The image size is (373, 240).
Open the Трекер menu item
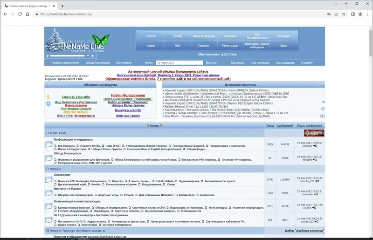tap(177, 36)
